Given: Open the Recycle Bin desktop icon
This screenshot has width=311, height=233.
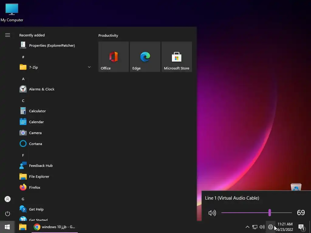Looking at the screenshot, I should pyautogui.click(x=296, y=187).
